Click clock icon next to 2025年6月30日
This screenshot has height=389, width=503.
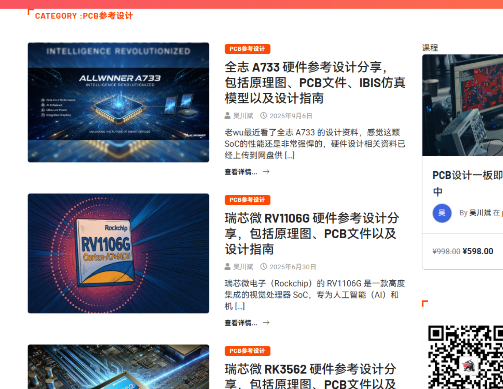264,267
